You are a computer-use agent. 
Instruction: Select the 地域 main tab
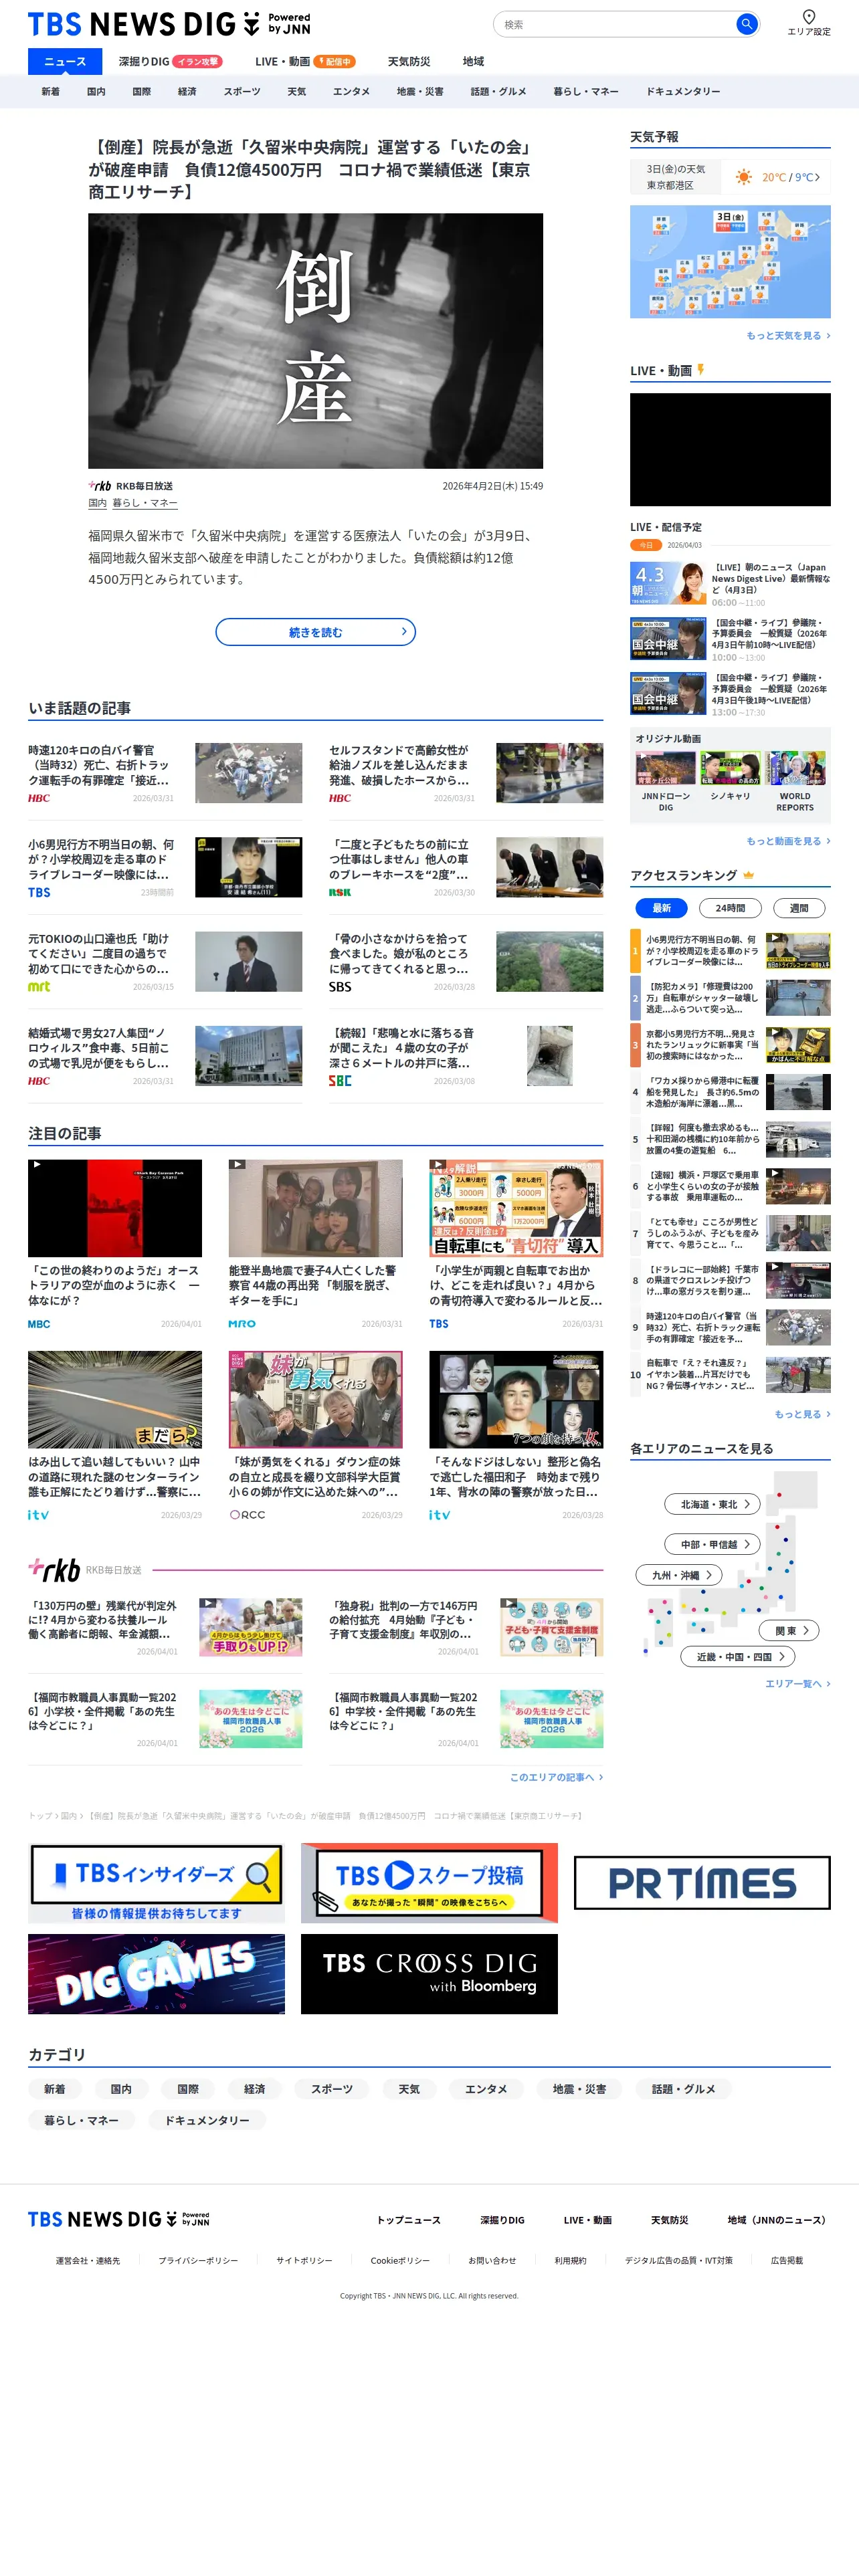pos(473,61)
